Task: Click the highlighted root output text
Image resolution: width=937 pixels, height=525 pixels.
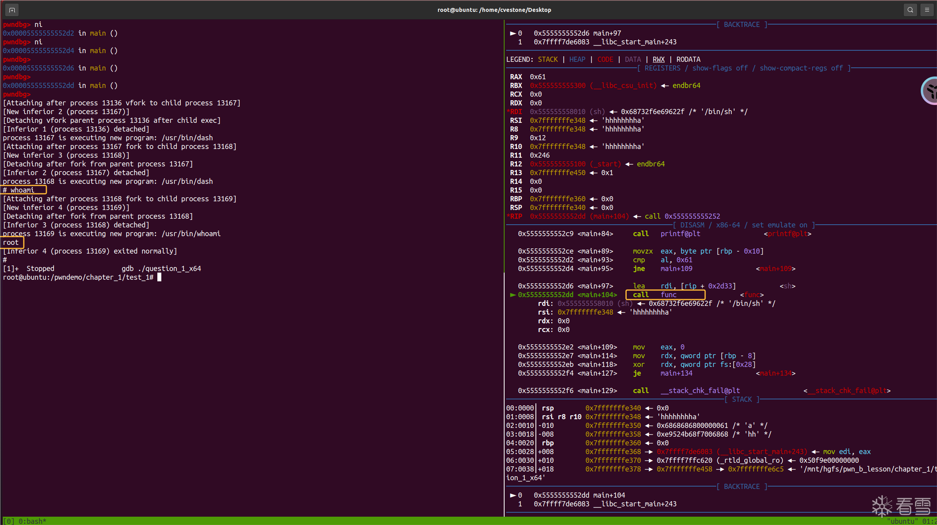Action: click(x=11, y=242)
